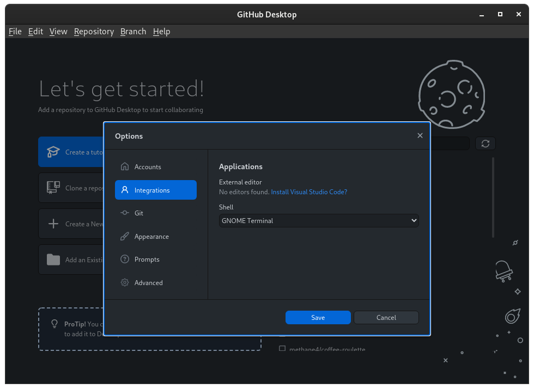Close the GitHub Desktop window
534x389 pixels.
pyautogui.click(x=518, y=14)
